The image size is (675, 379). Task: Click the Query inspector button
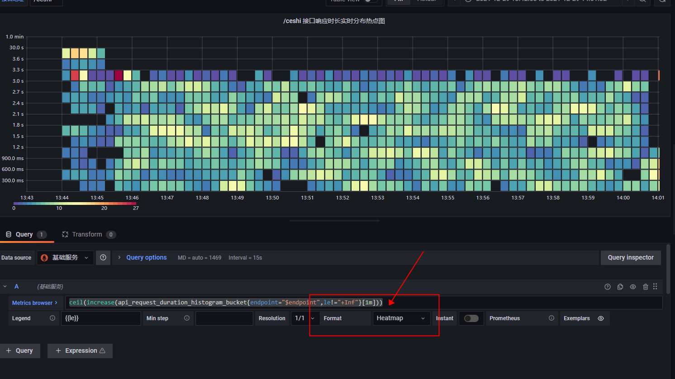pyautogui.click(x=630, y=257)
